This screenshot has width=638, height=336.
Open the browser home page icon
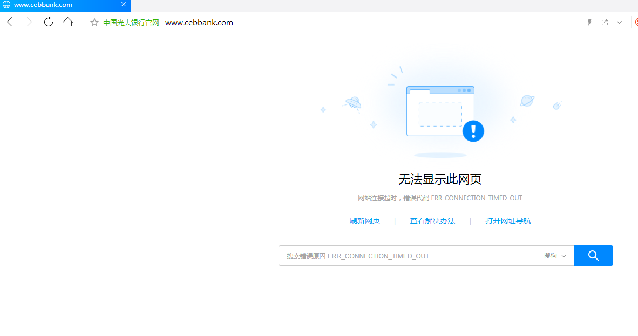[68, 22]
